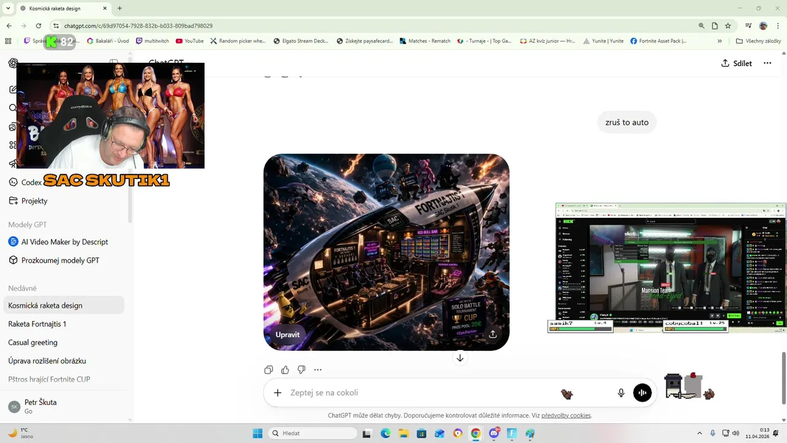This screenshot has width=787, height=443.
Task: Open the Bakaláři - Úvod bookmark
Action: click(108, 41)
